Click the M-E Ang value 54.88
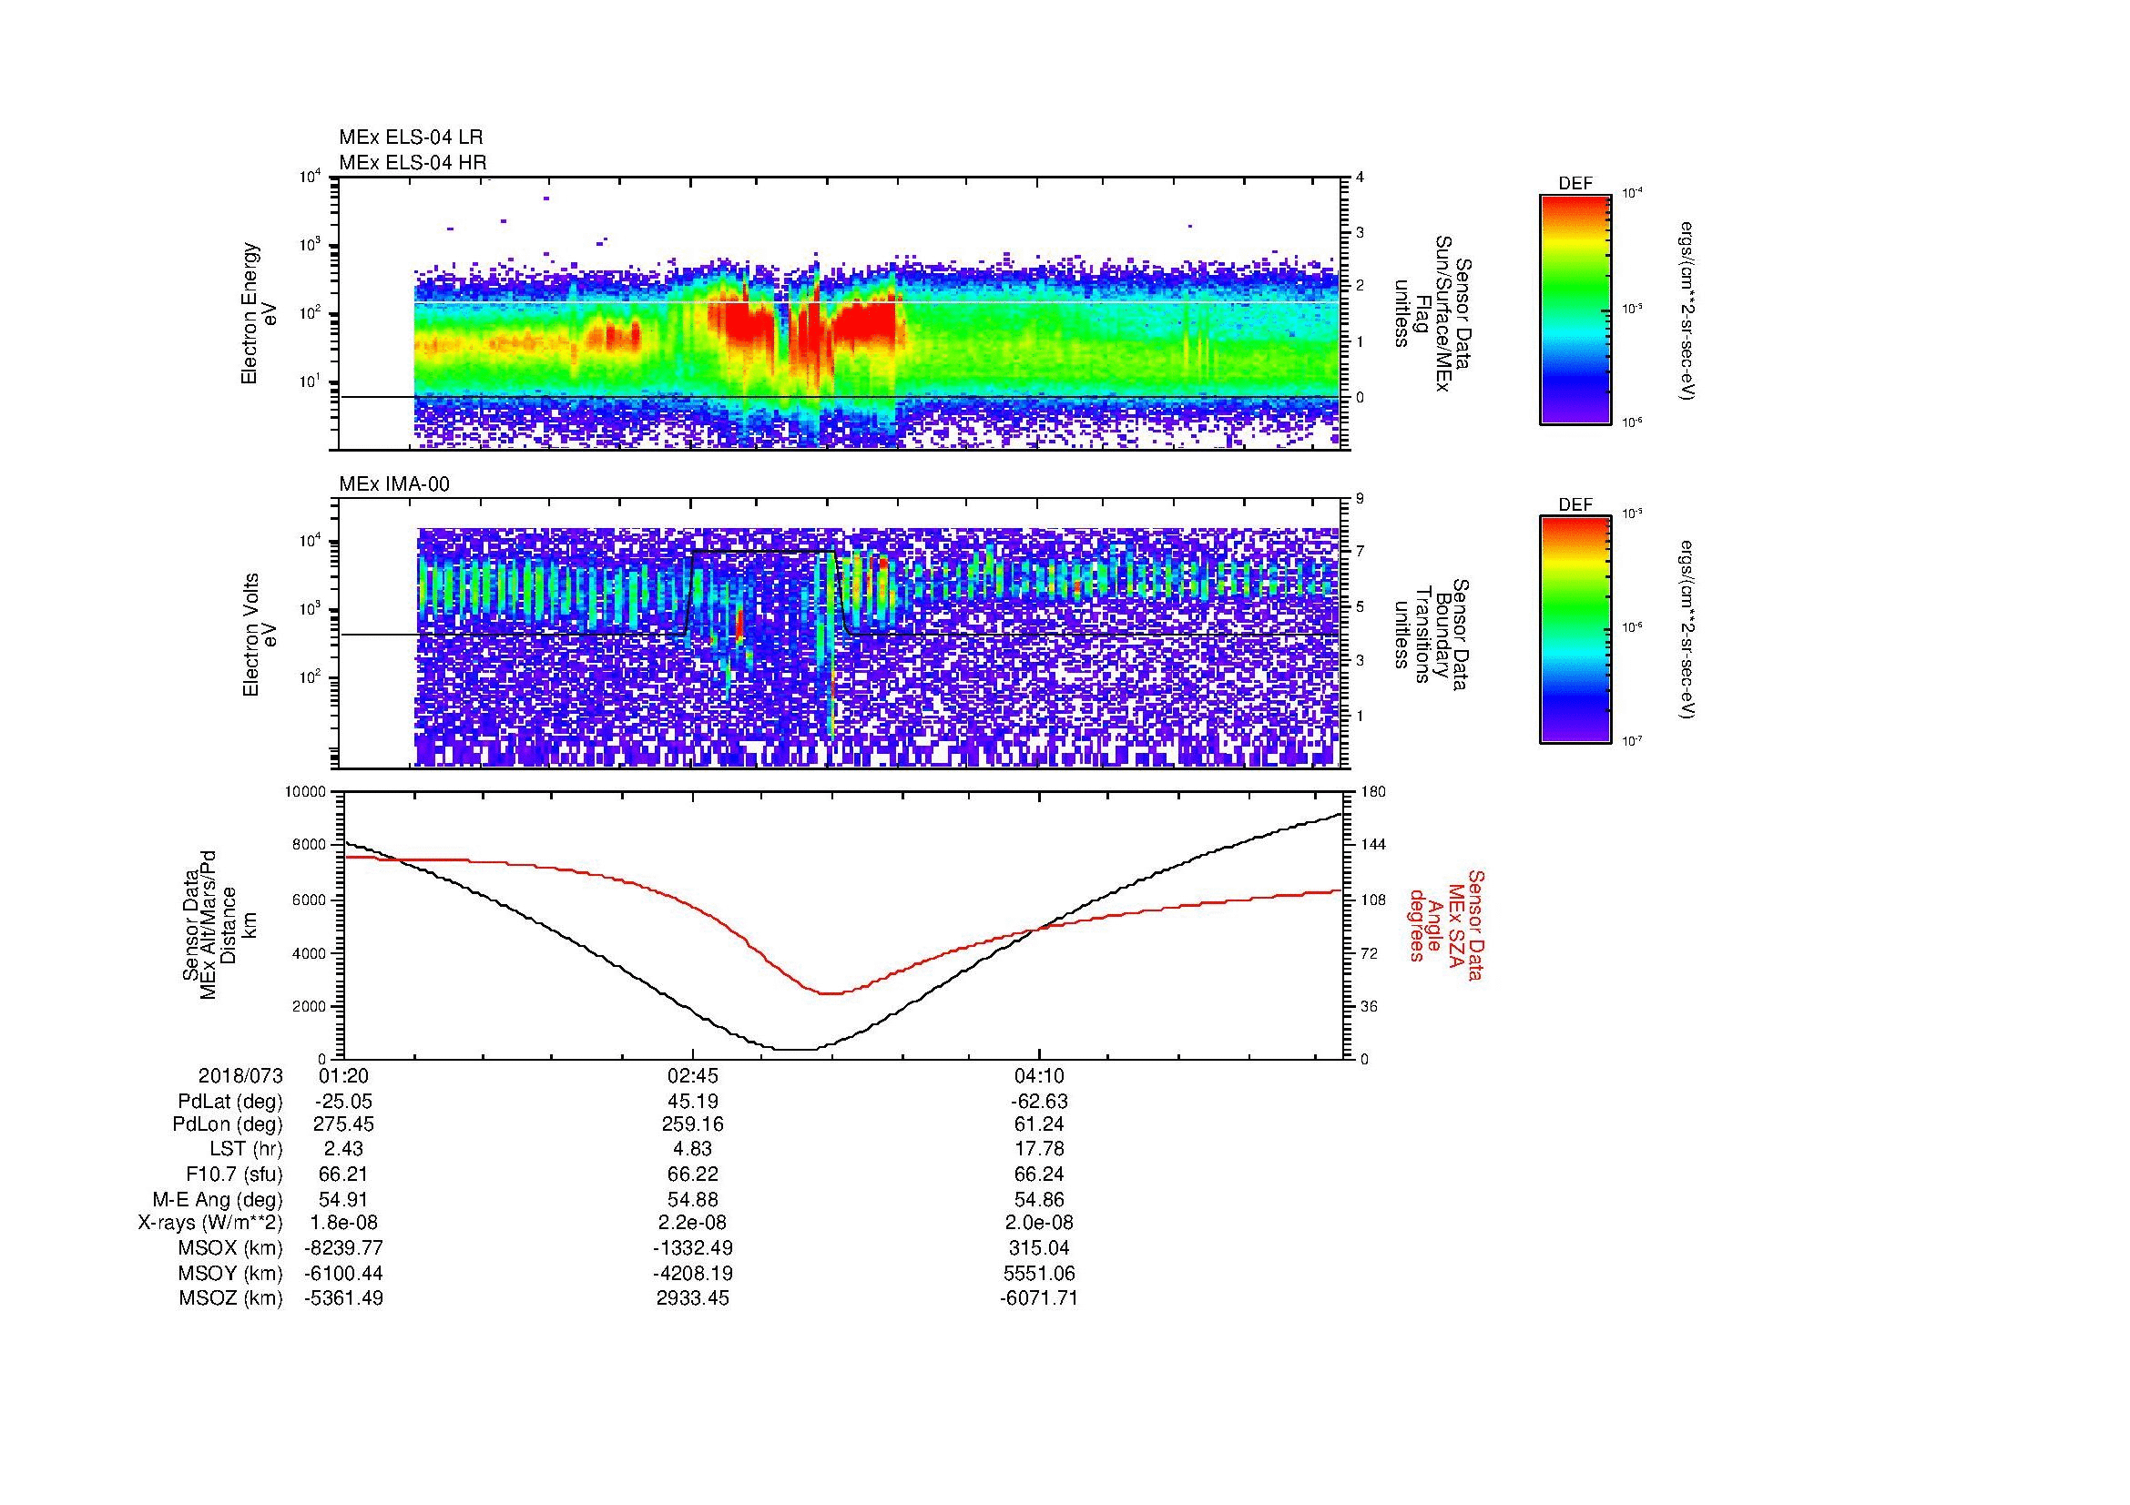2130x1505 pixels. tap(693, 1200)
